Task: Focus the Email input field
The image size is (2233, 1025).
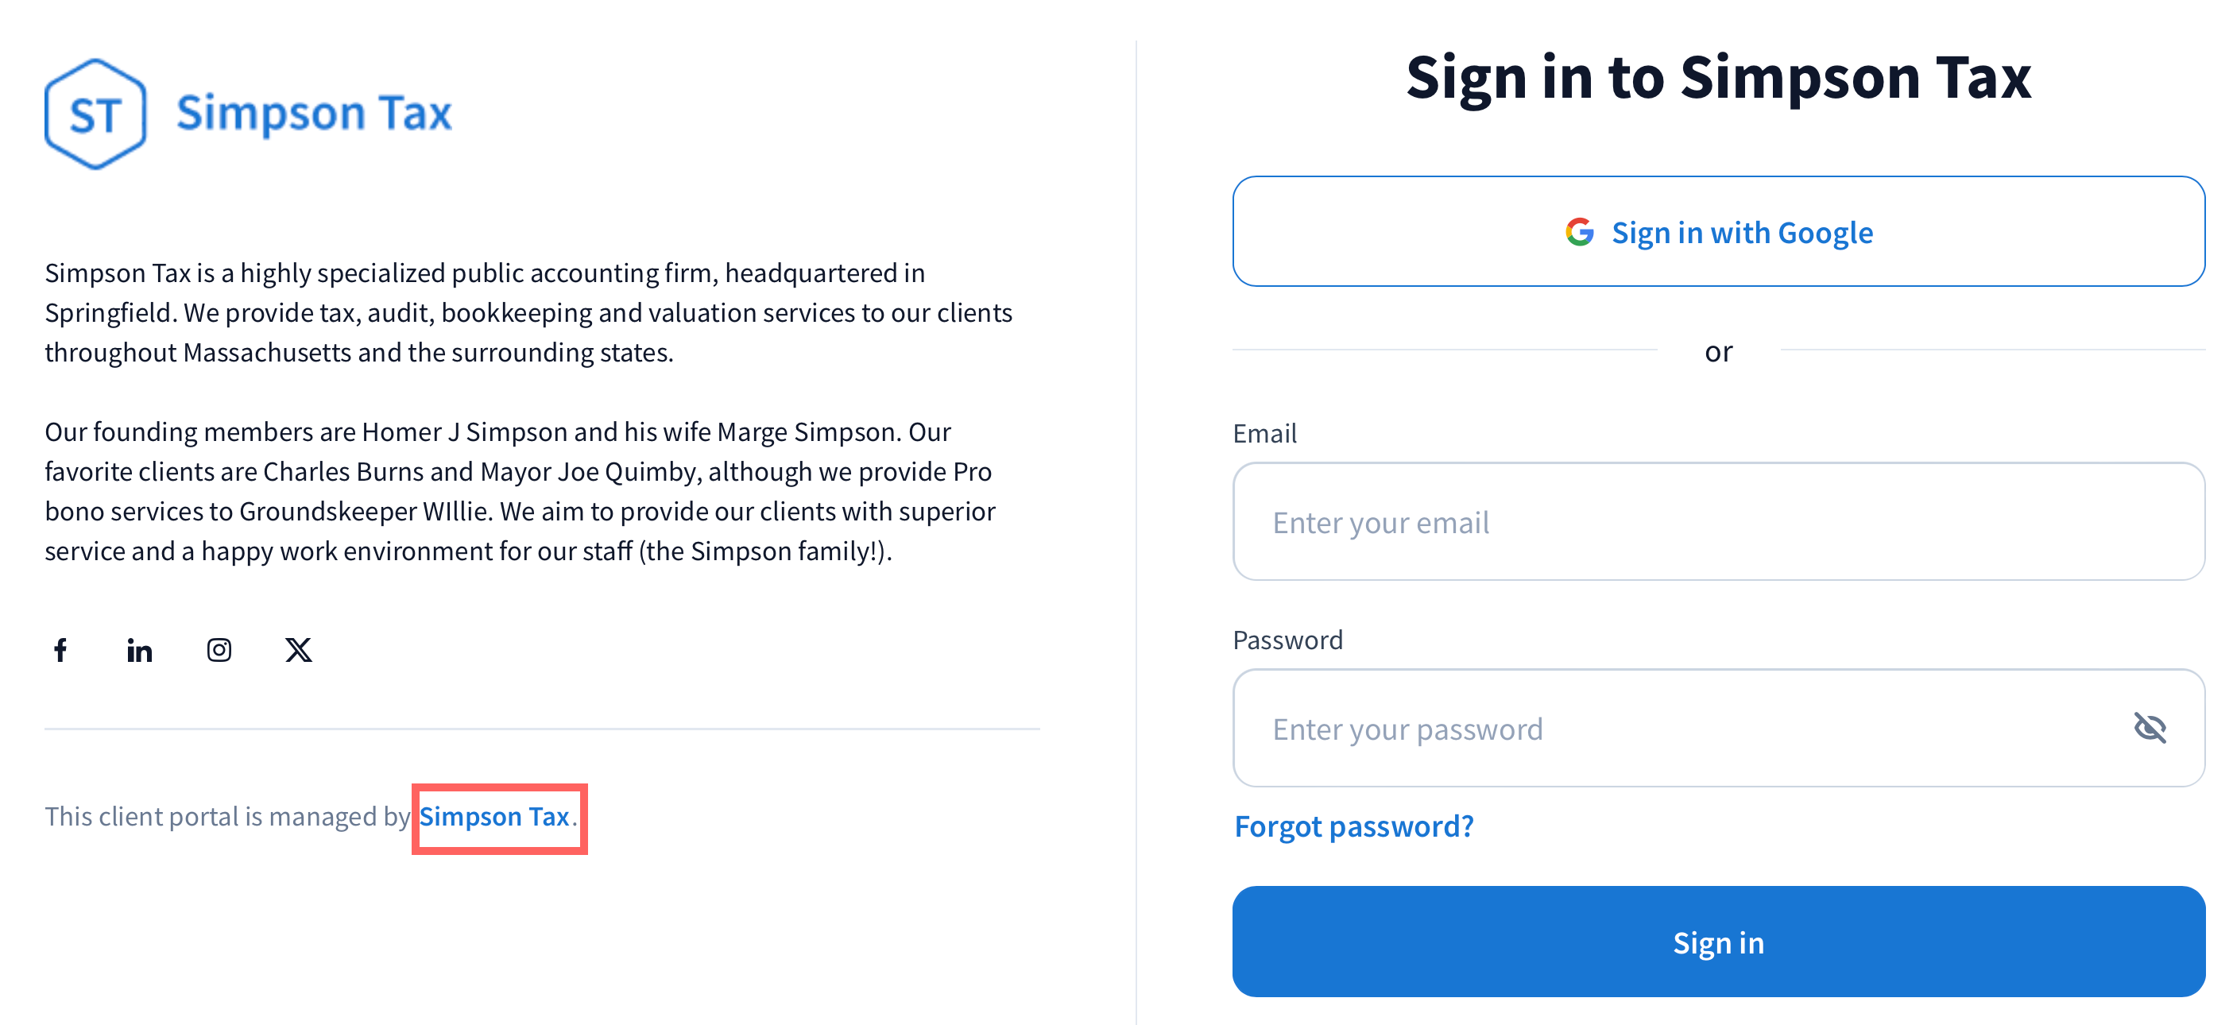Action: [1718, 521]
